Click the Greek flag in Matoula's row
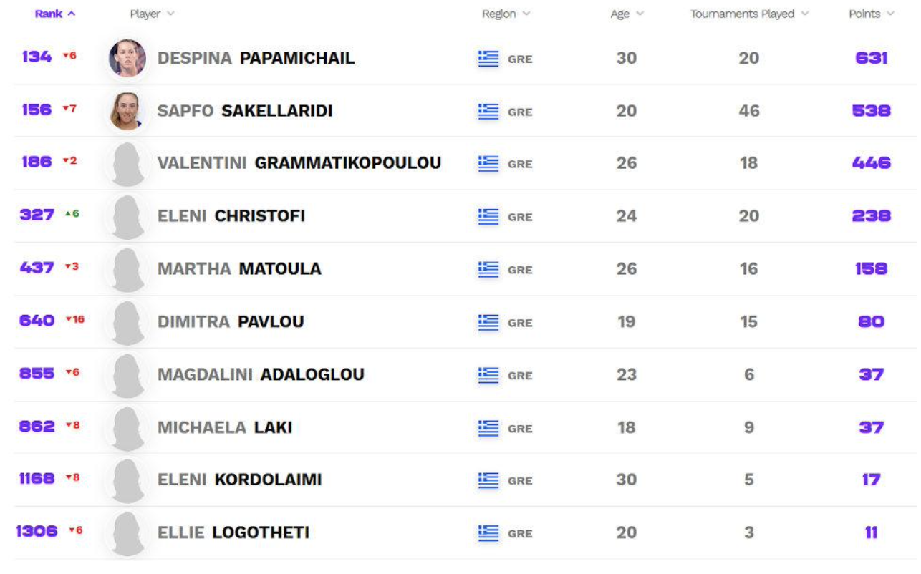This screenshot has width=921, height=574. click(488, 270)
